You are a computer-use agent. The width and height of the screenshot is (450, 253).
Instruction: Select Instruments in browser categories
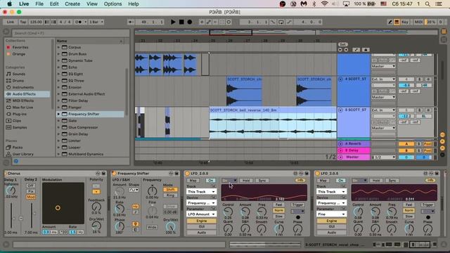(x=22, y=87)
